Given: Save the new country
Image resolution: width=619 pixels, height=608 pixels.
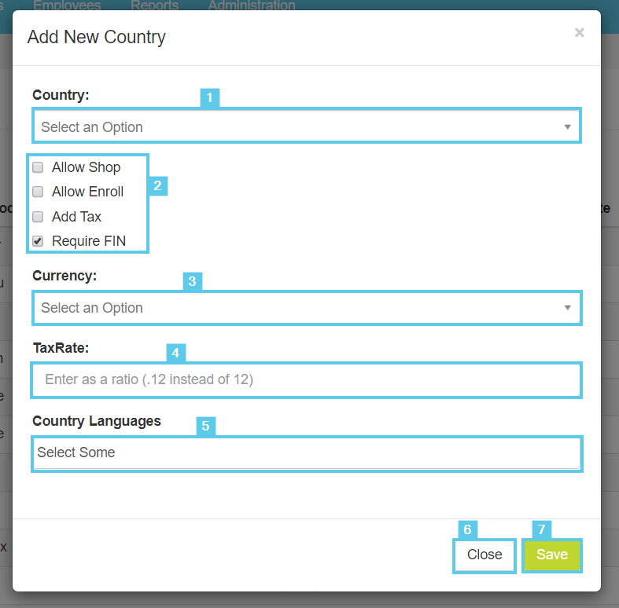Looking at the screenshot, I should [x=551, y=555].
